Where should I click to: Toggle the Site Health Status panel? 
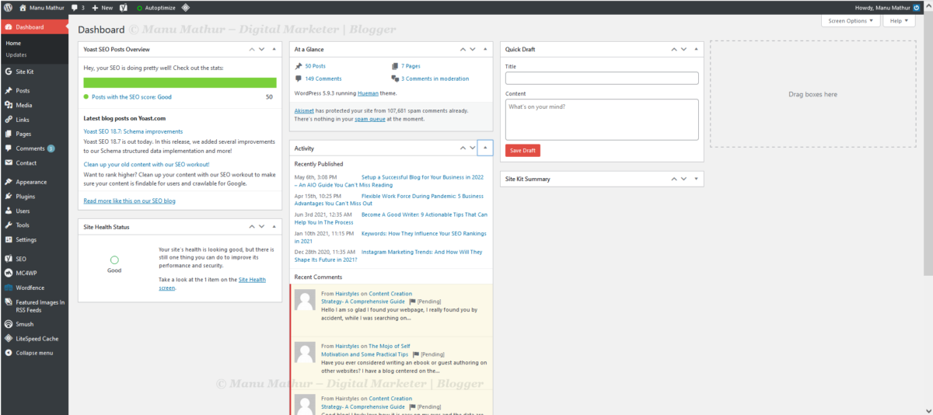click(x=274, y=227)
